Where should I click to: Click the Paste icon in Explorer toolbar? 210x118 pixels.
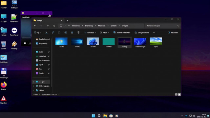tap(59, 32)
